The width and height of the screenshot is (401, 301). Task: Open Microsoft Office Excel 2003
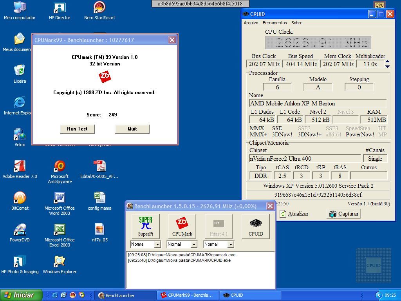coord(60,236)
